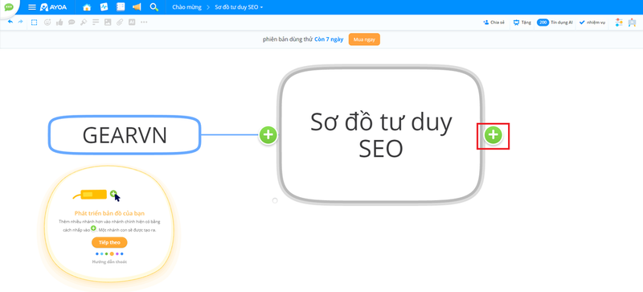Click the Mua ngay button

[364, 39]
